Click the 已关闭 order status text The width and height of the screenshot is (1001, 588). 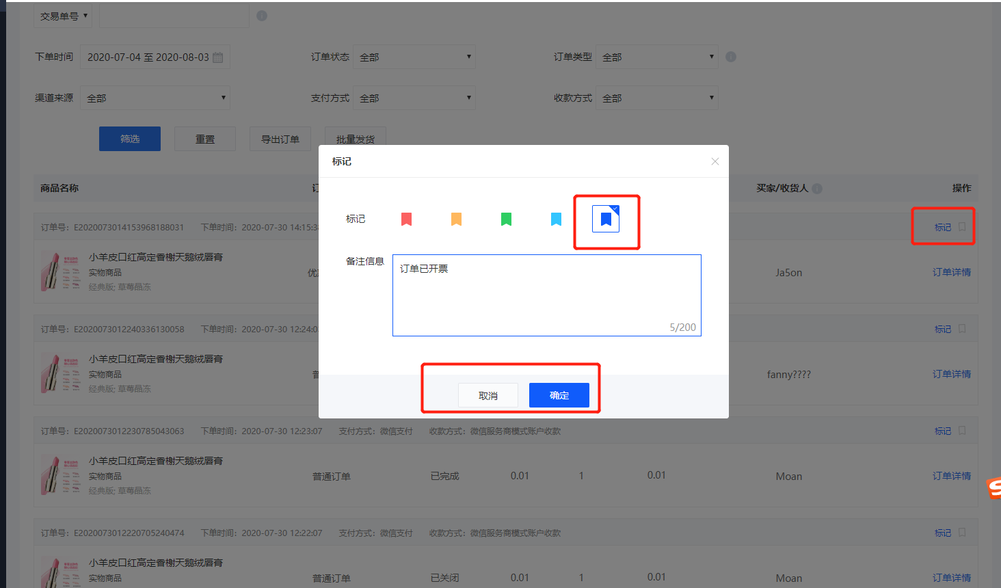click(x=445, y=578)
